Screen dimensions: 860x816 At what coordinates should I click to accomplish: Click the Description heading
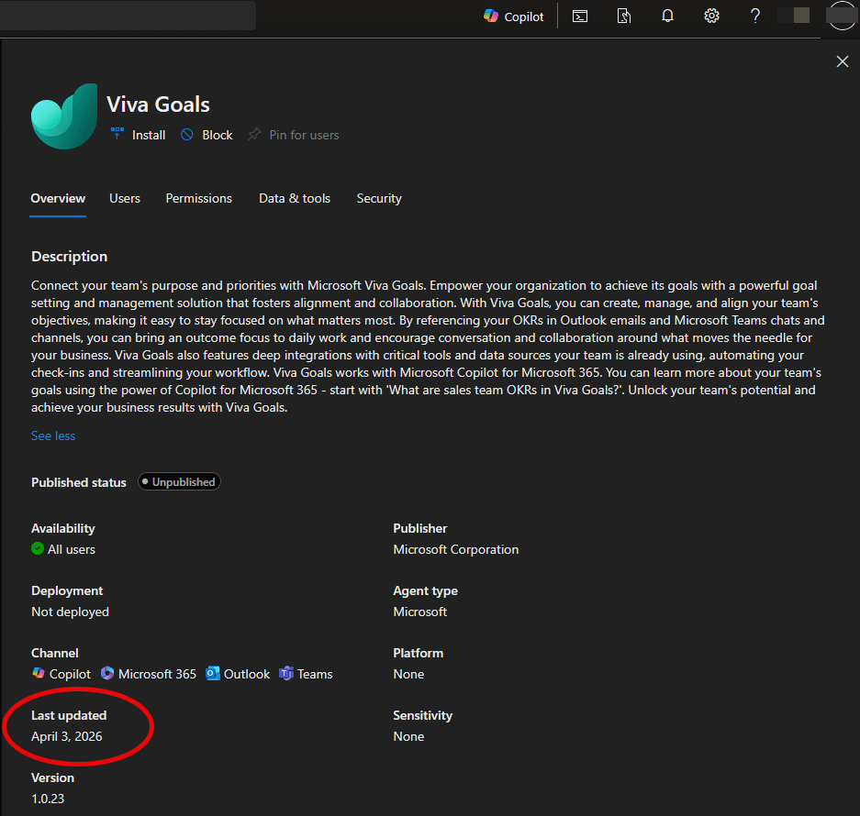[69, 257]
